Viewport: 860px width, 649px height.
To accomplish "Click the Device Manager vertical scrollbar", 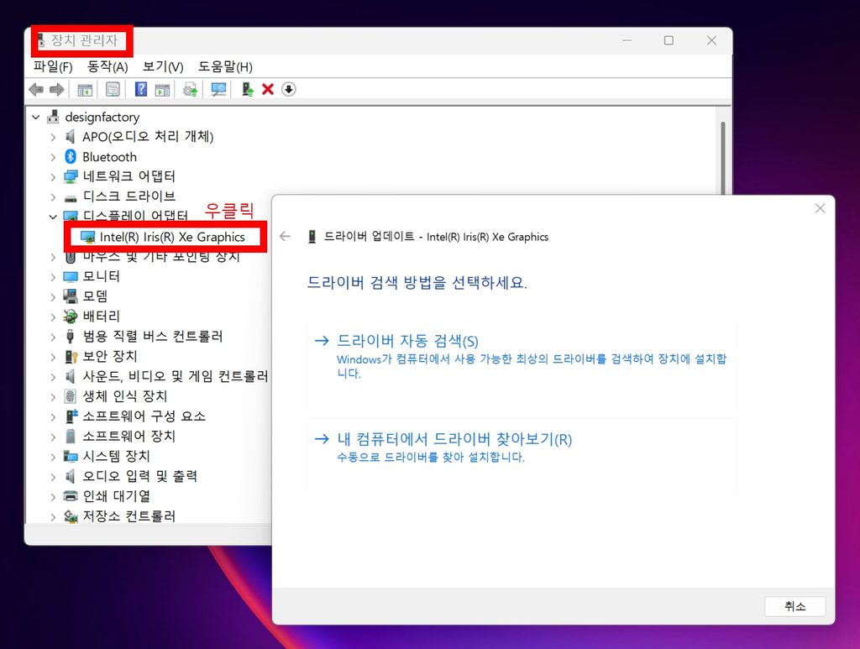I will (723, 158).
